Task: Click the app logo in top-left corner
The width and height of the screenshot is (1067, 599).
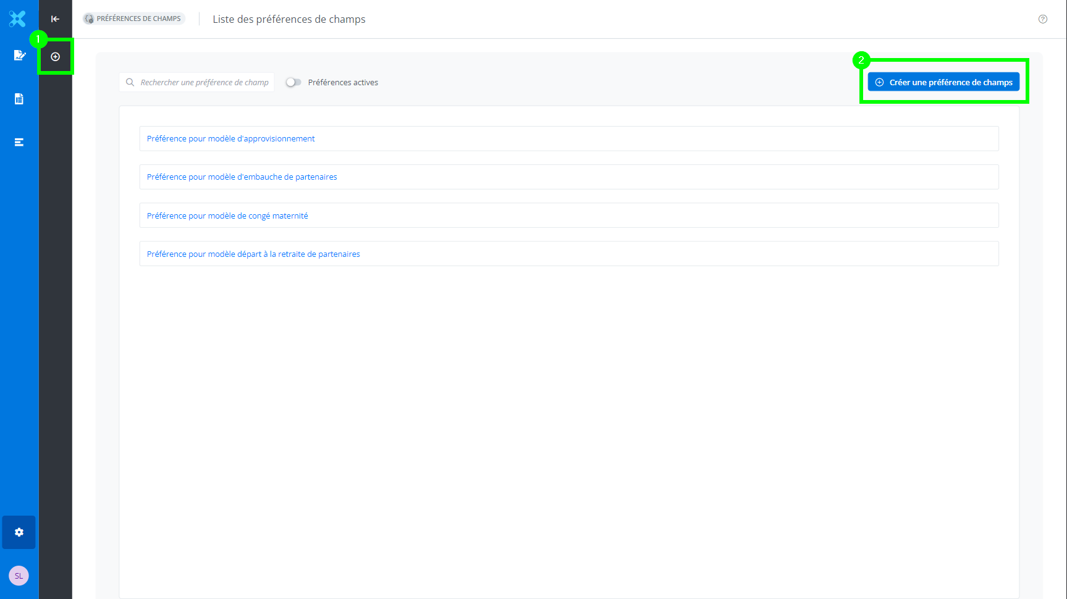Action: click(x=18, y=19)
